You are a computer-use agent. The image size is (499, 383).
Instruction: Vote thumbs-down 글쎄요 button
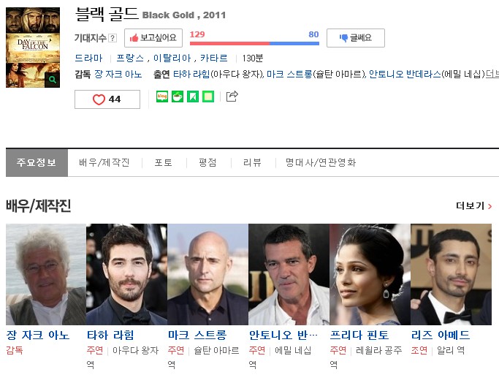[x=356, y=38]
